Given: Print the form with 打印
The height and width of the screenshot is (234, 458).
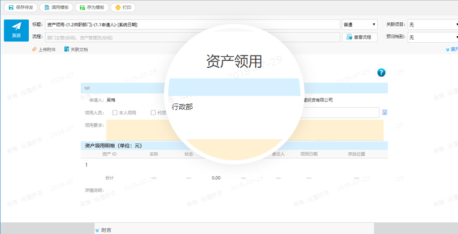Looking at the screenshot, I should [x=123, y=8].
